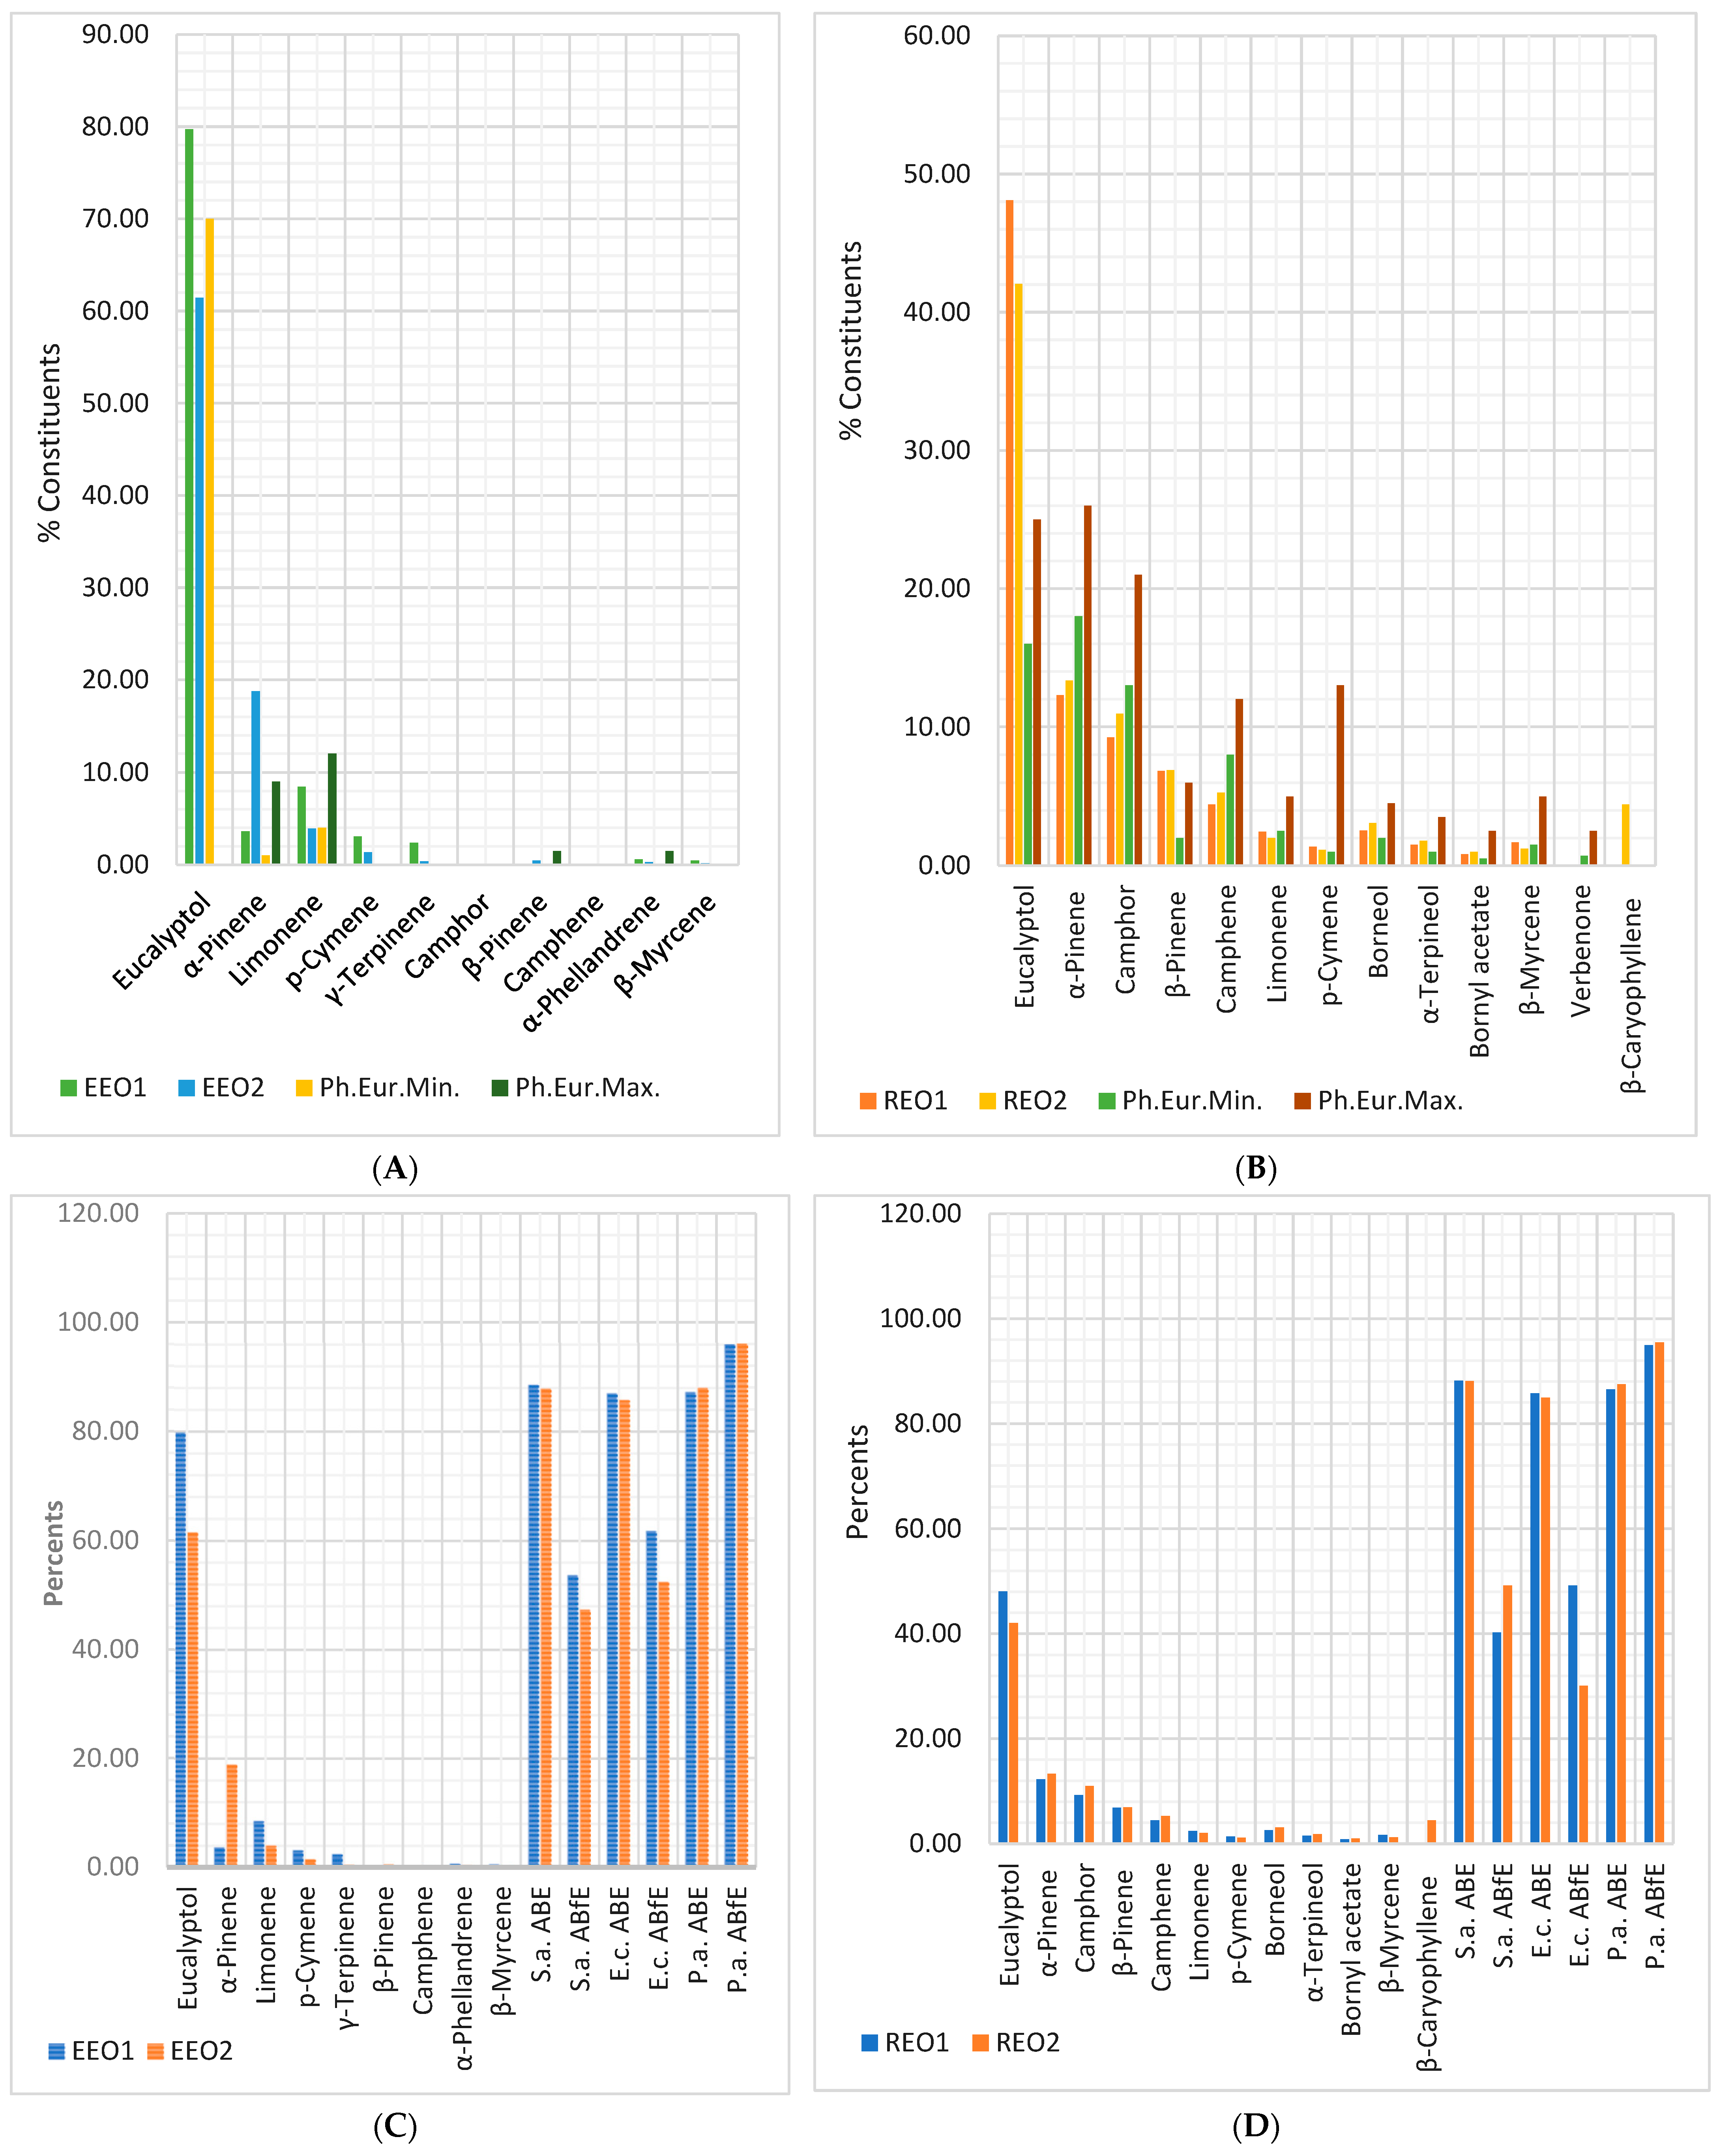Click the yellow β-Caryophyllene bar in chart B
The height and width of the screenshot is (2156, 1719).
coord(1625,834)
